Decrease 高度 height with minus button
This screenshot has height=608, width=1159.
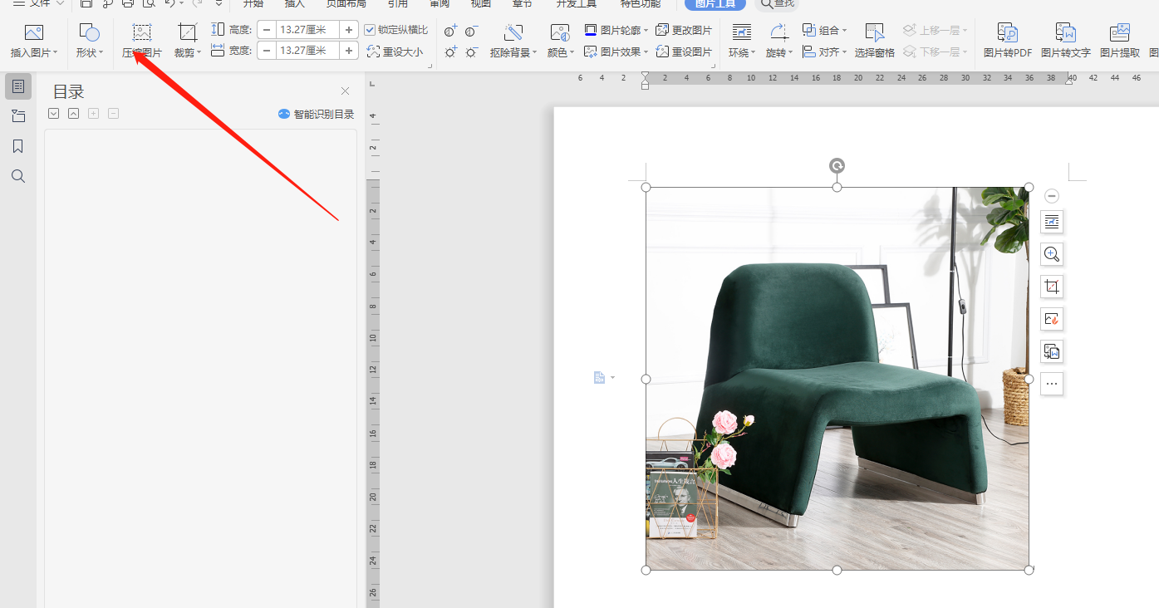[x=267, y=30]
